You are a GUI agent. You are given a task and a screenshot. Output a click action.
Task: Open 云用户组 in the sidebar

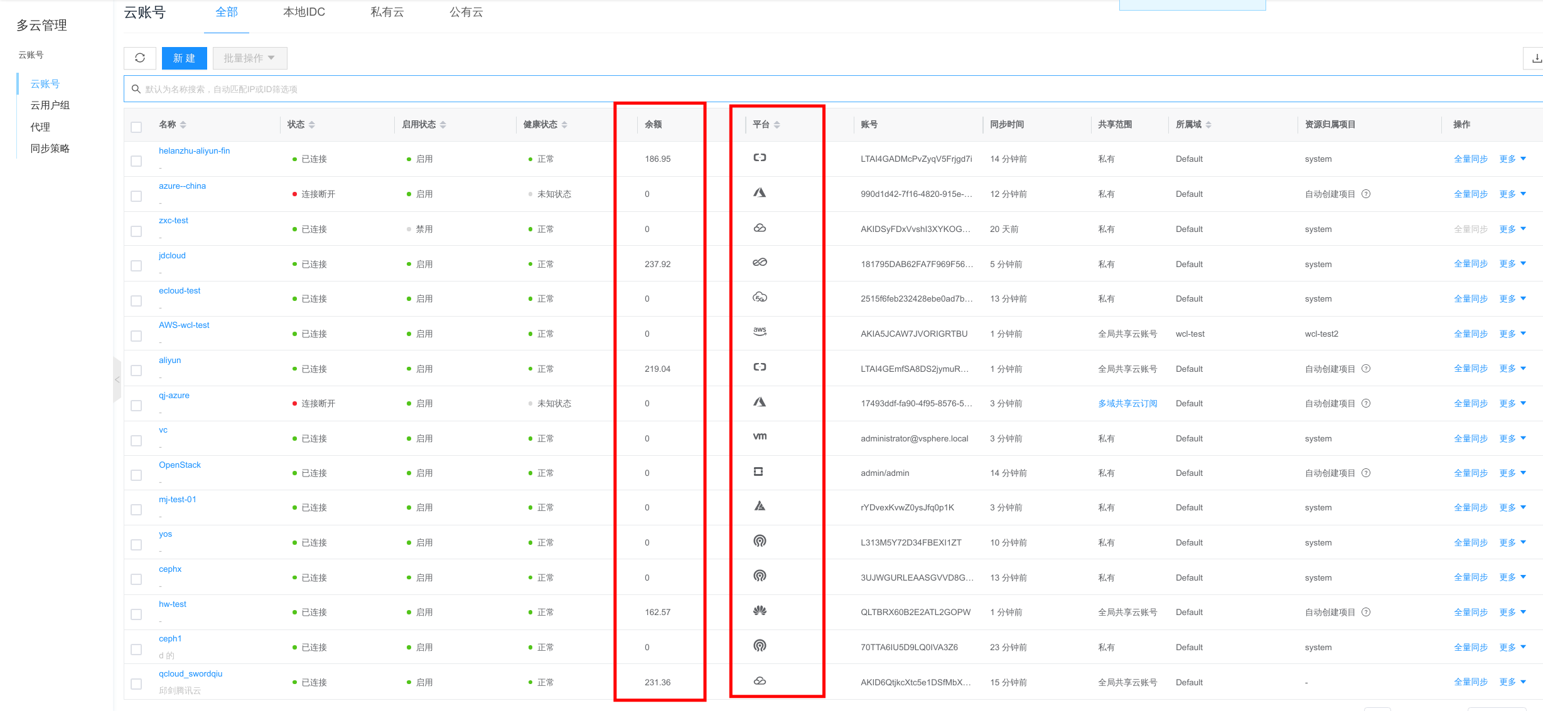click(50, 105)
